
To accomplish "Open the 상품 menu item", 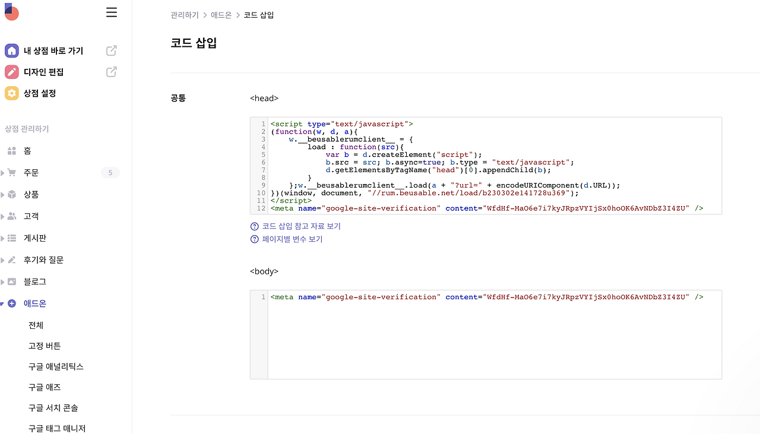I will 31,195.
